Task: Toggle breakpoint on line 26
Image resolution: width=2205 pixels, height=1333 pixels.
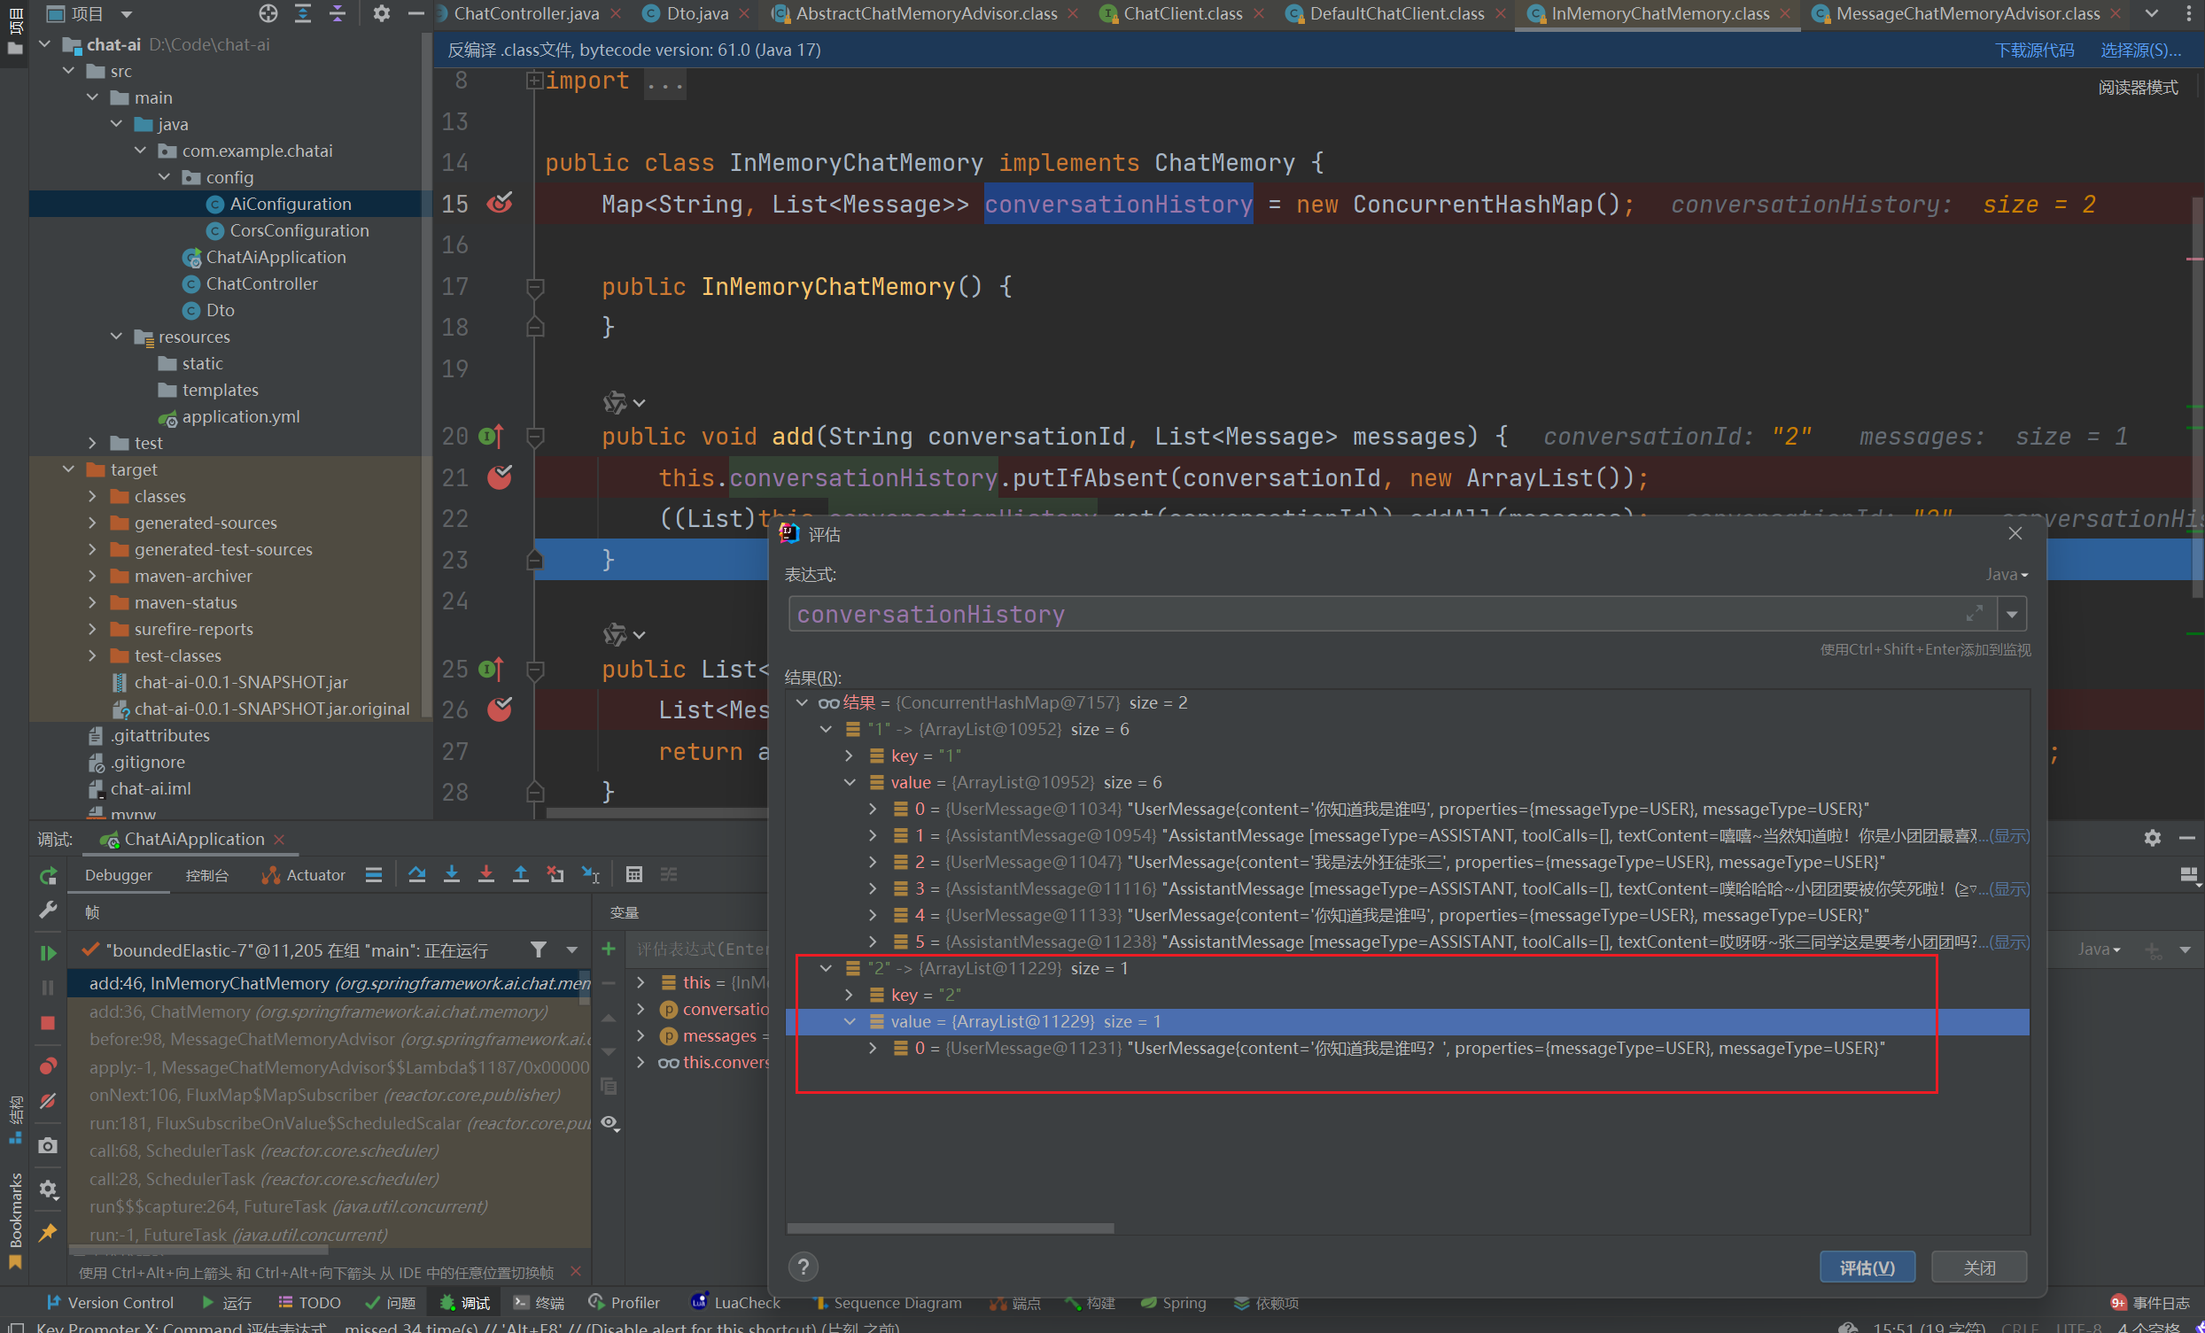Action: pyautogui.click(x=500, y=710)
